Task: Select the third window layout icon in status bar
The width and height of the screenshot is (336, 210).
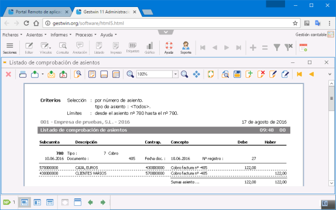Action: 50,202
